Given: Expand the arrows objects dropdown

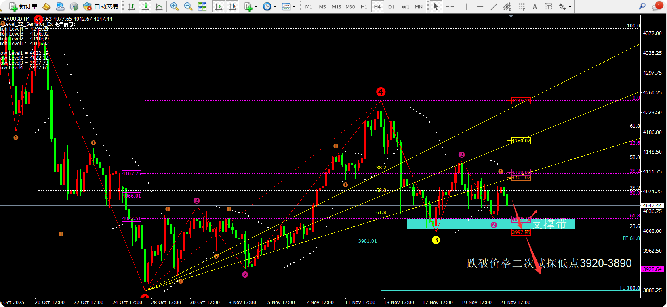Looking at the screenshot, I should tap(570, 6).
